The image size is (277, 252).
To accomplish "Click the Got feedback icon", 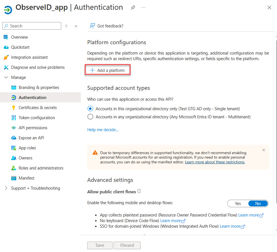I will click(x=92, y=26).
